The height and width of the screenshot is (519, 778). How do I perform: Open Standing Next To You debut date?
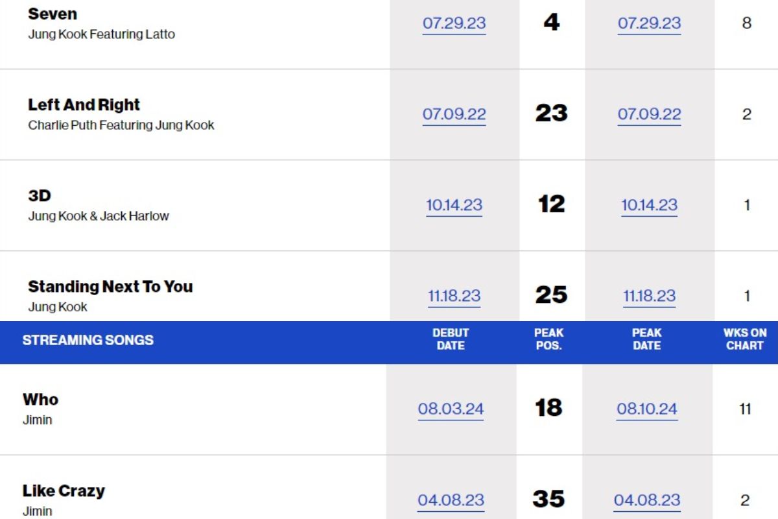454,296
